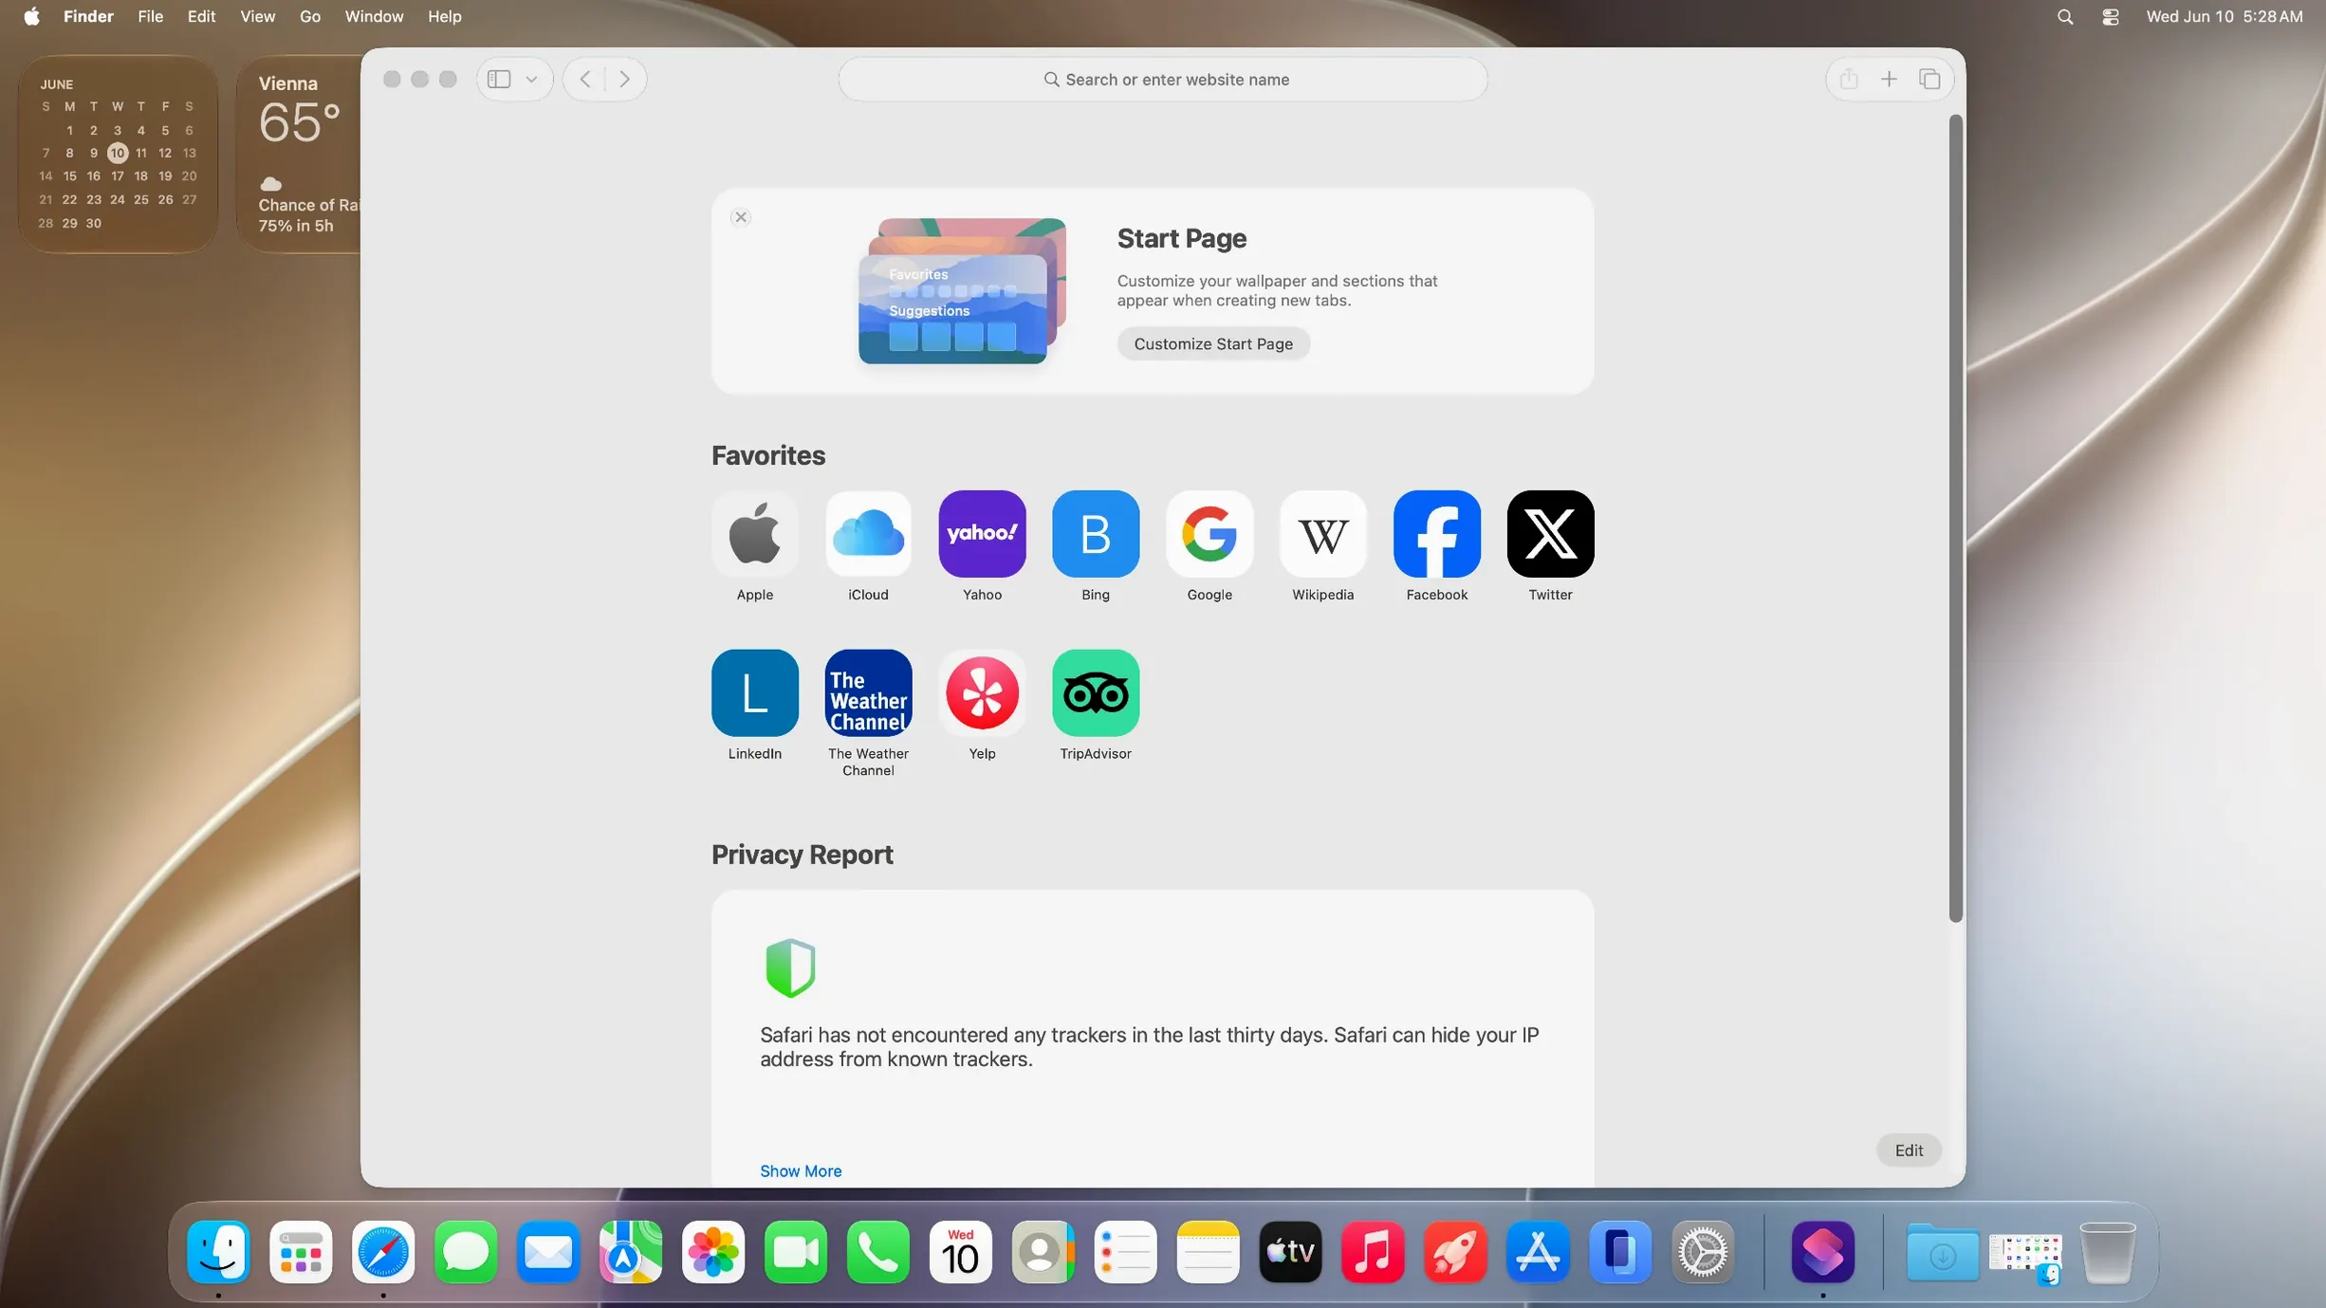Dismiss the Start Page banner
2326x1308 pixels.
tap(741, 217)
